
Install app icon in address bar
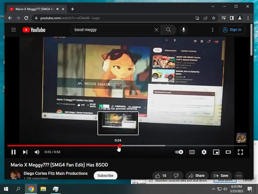[198, 18]
